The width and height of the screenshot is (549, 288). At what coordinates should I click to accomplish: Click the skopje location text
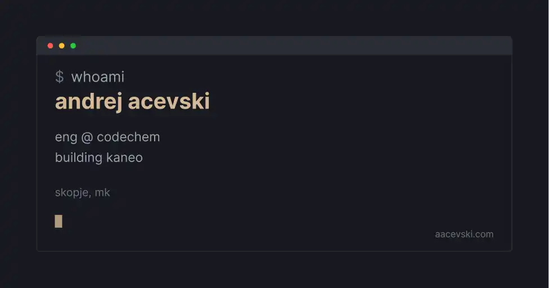click(x=71, y=193)
